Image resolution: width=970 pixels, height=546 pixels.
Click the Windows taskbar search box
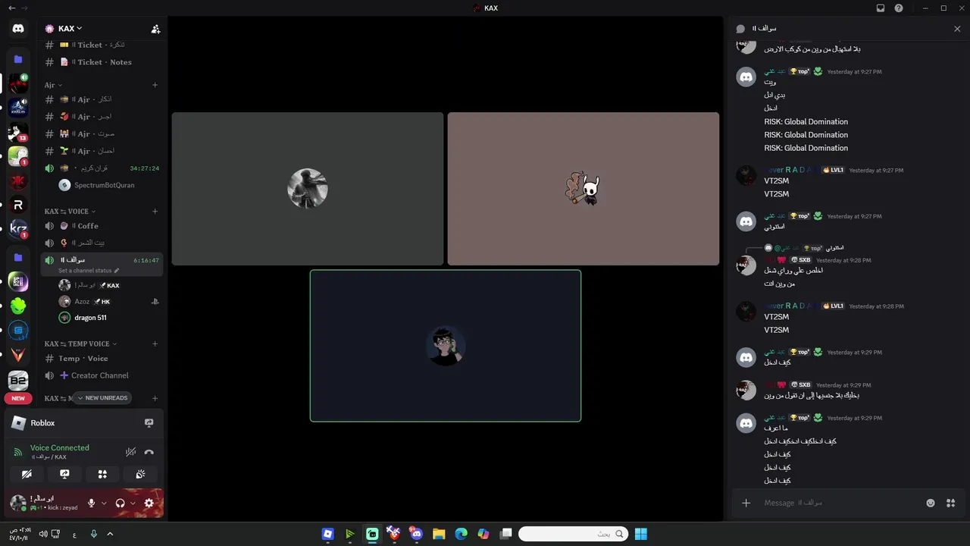[573, 534]
